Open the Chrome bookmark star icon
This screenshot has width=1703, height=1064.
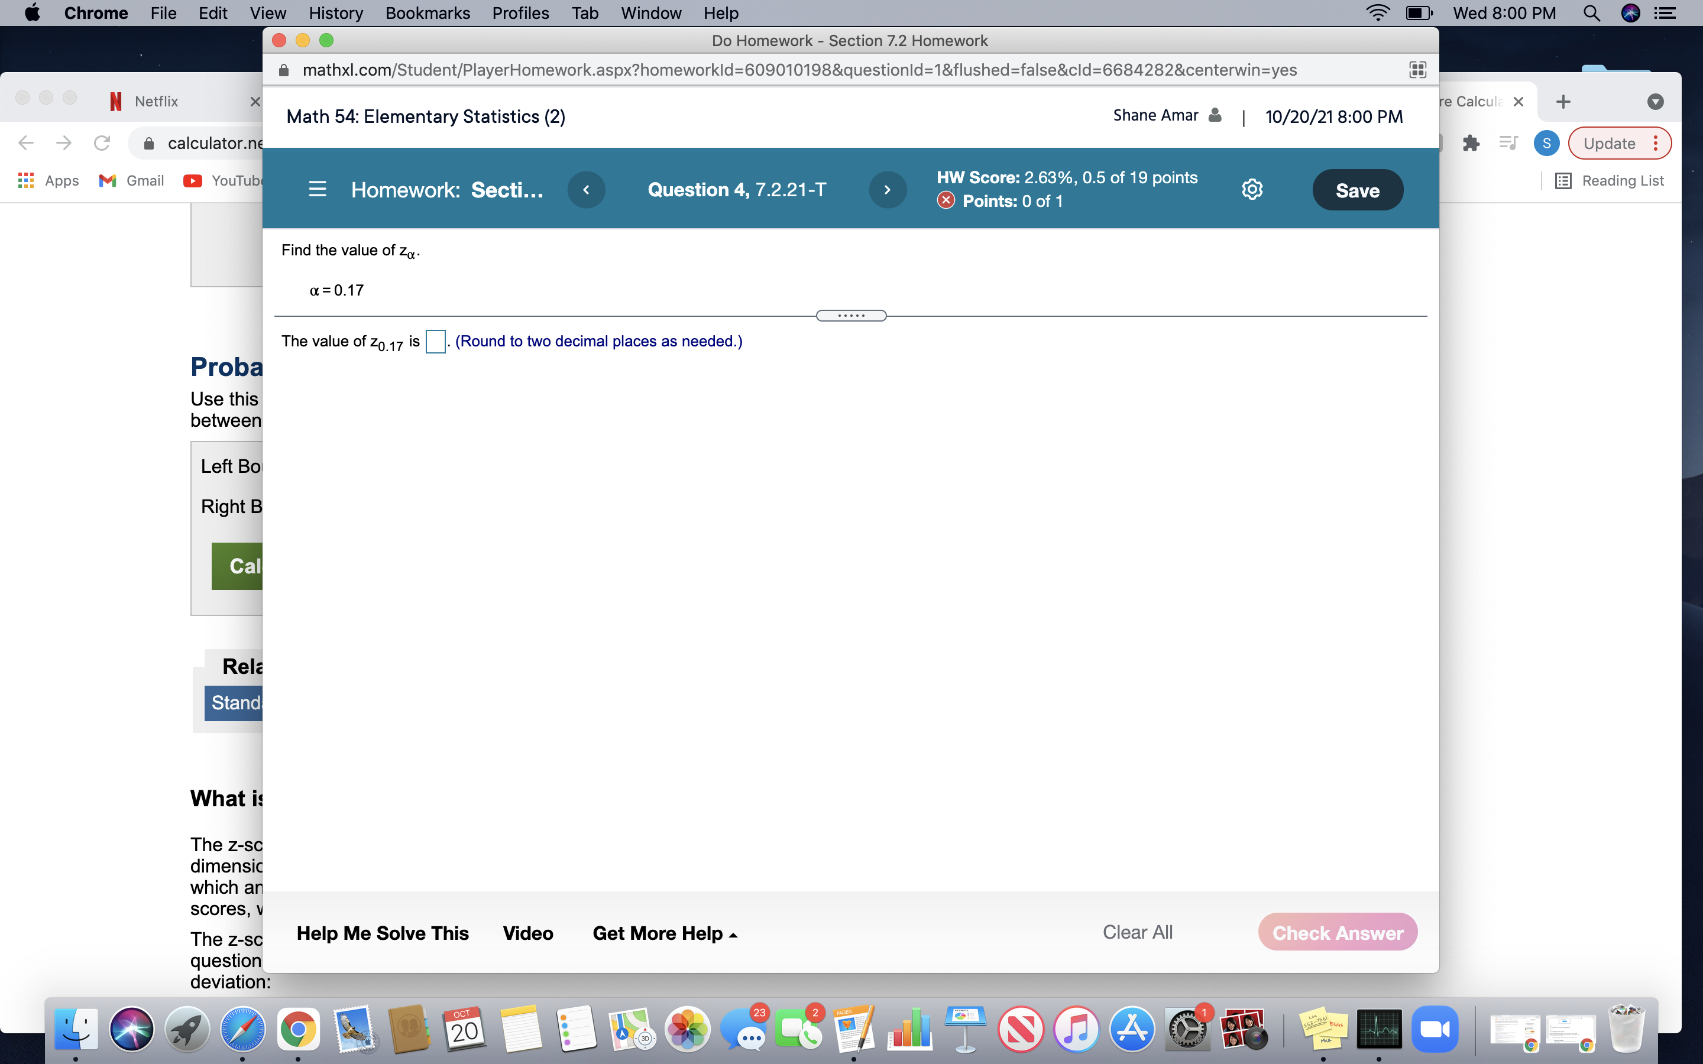pyautogui.click(x=1417, y=69)
